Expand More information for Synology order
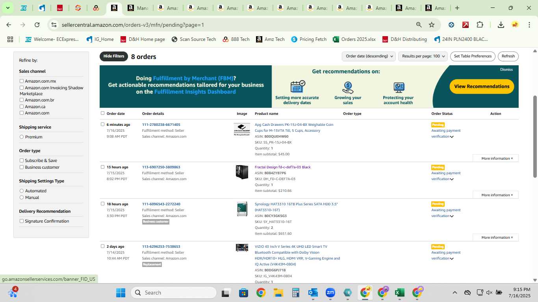The image size is (538, 302). (x=495, y=238)
